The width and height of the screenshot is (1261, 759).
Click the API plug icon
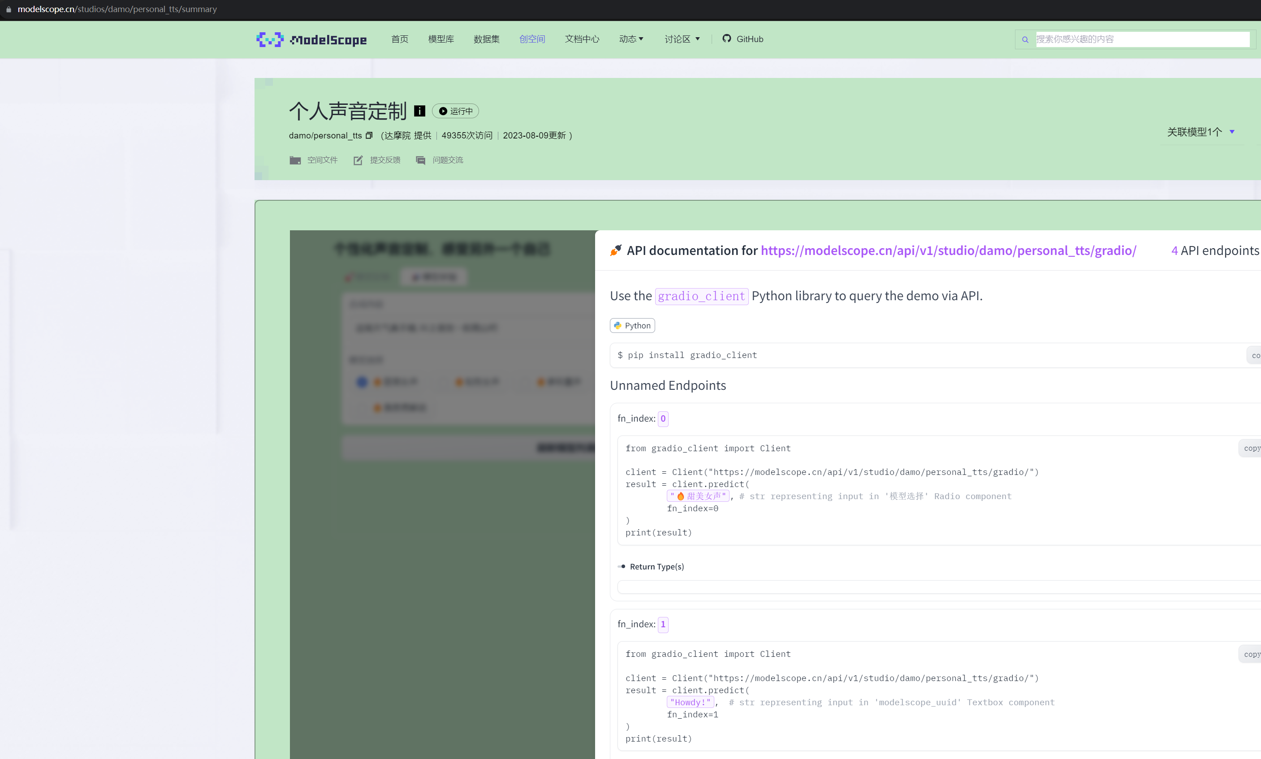coord(616,250)
